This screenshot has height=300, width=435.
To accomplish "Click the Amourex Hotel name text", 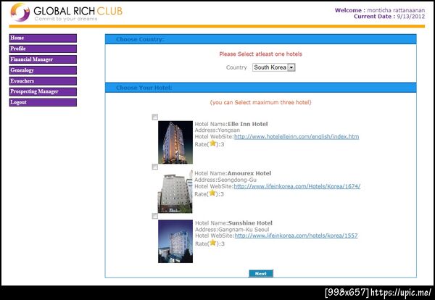I will coord(249,173).
